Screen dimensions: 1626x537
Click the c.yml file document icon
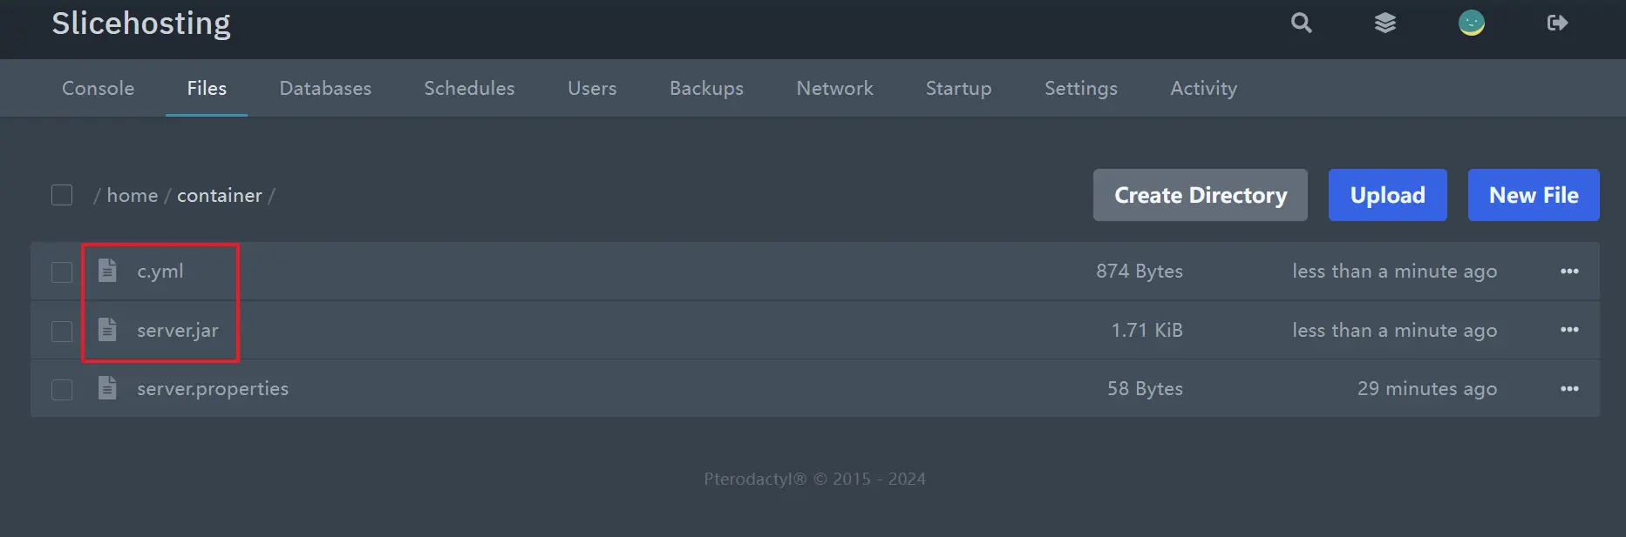pyautogui.click(x=107, y=271)
